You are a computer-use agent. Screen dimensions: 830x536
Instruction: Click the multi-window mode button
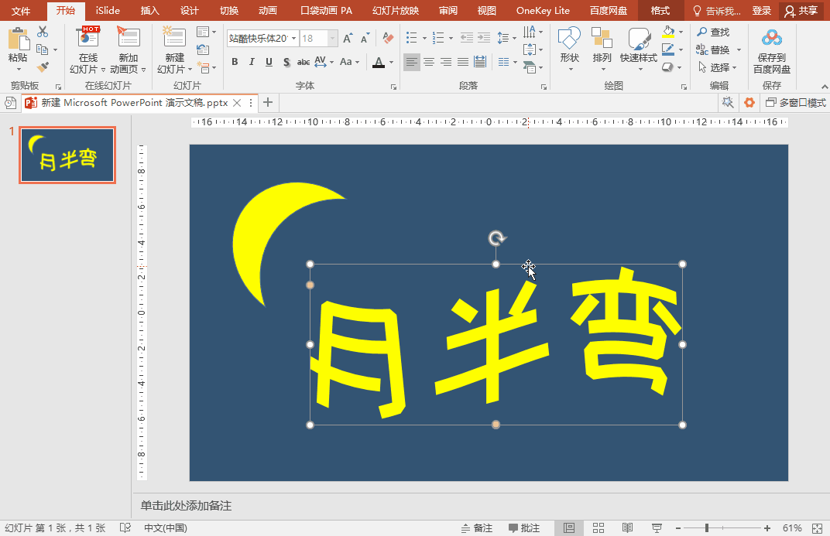click(x=796, y=103)
